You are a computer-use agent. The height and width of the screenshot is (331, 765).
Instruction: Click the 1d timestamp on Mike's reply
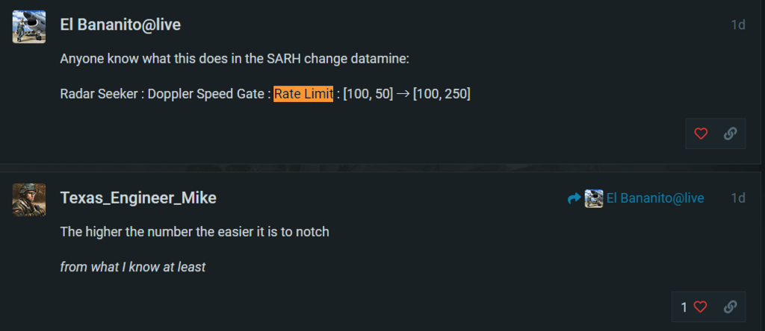[737, 198]
